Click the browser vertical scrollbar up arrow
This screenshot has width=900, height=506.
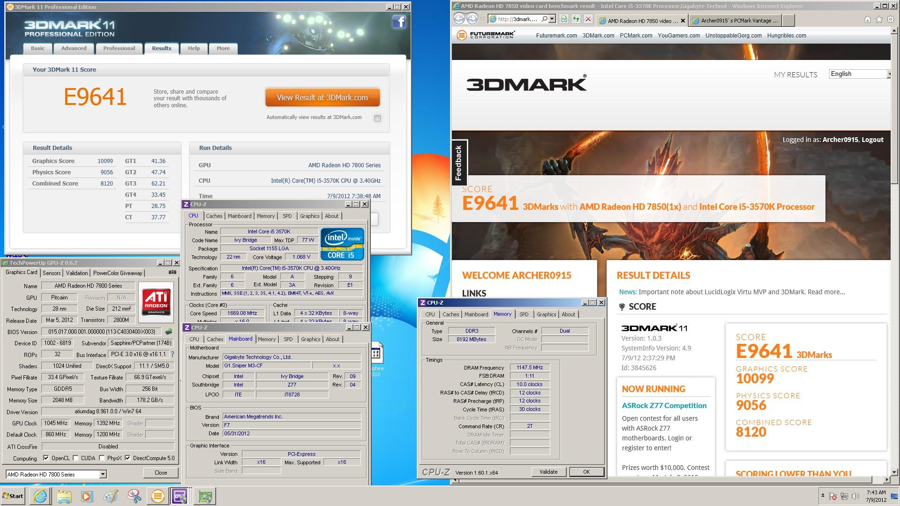[x=895, y=30]
